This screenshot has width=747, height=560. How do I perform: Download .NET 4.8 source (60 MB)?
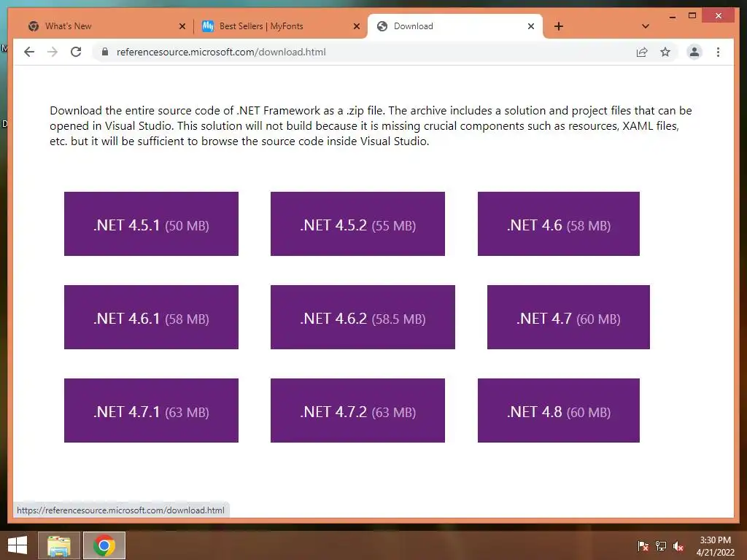click(558, 411)
